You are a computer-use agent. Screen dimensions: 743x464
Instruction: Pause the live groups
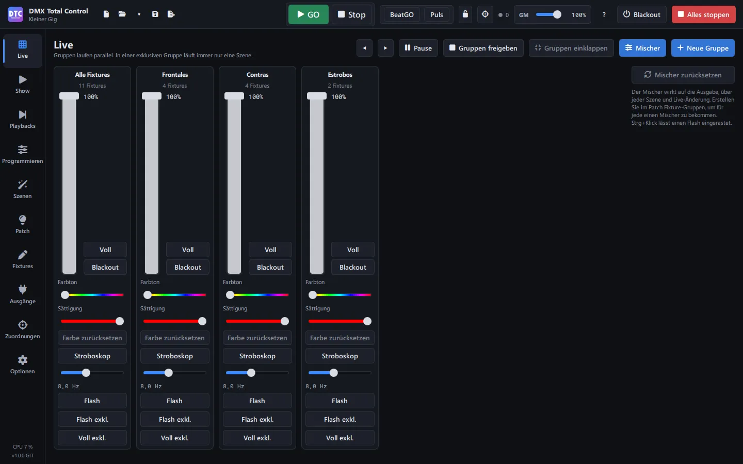[x=418, y=48]
